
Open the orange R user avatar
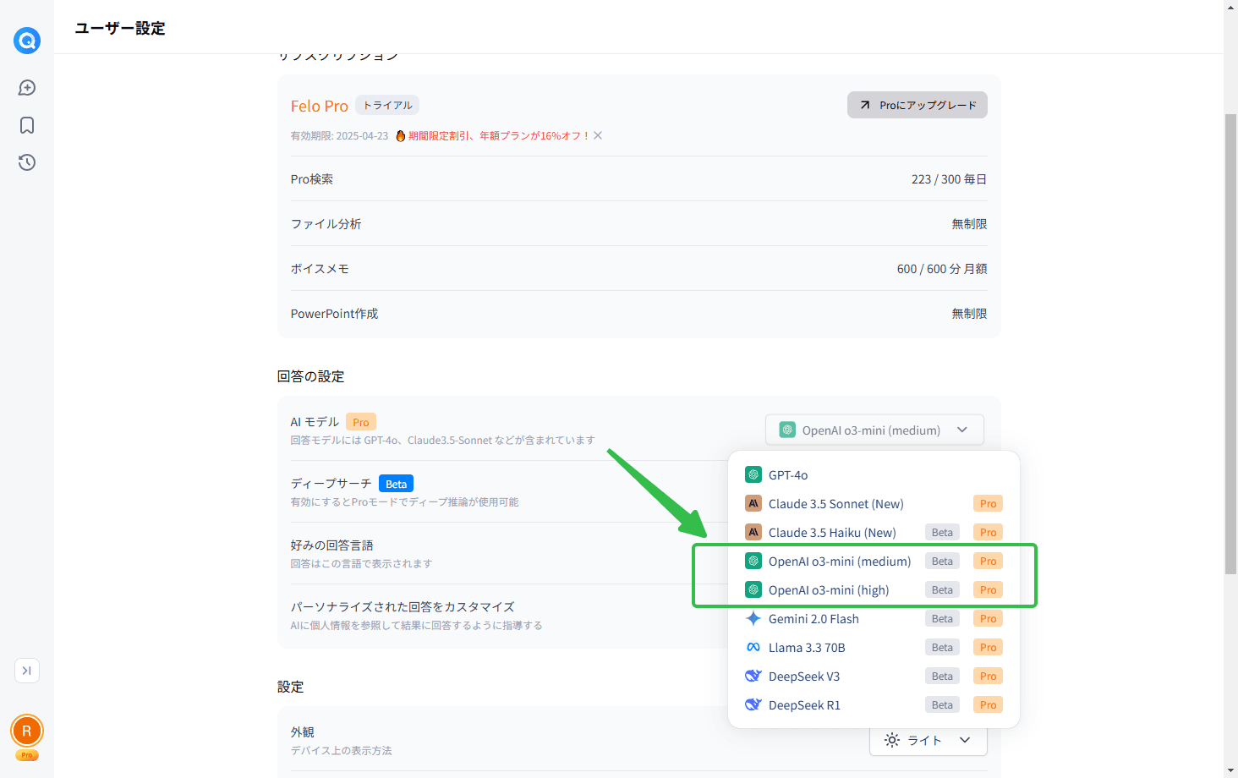coord(27,731)
